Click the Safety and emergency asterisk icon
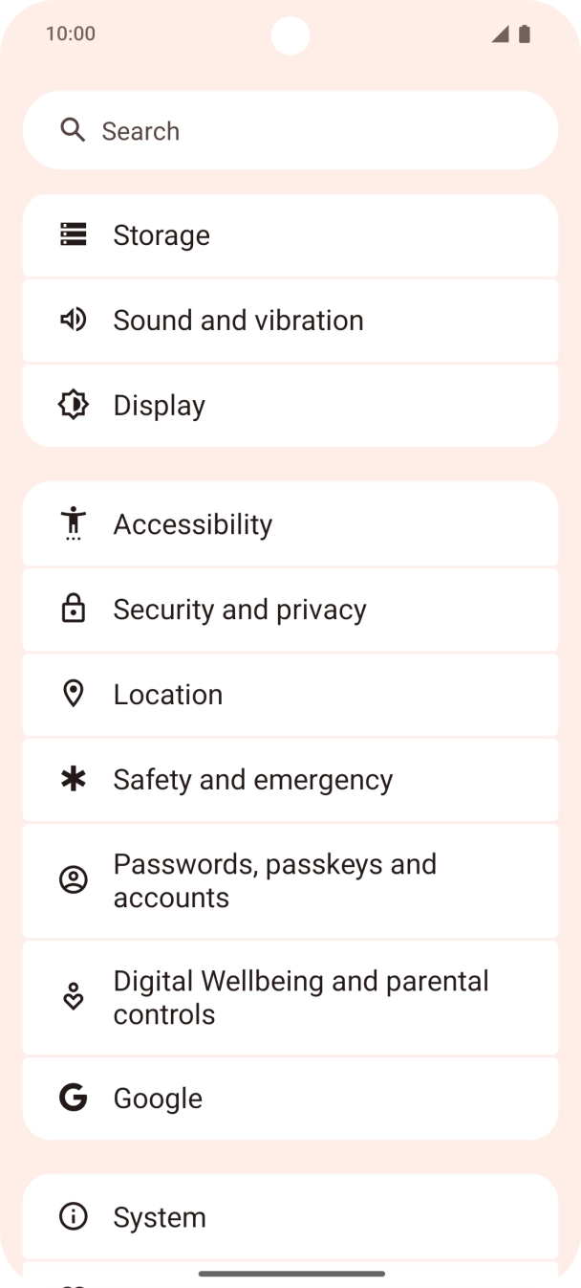Viewport: 581px width, 1288px height. pos(74,779)
